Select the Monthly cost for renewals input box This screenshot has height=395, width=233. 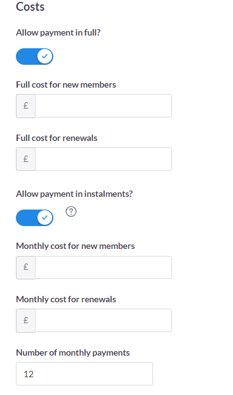point(103,321)
